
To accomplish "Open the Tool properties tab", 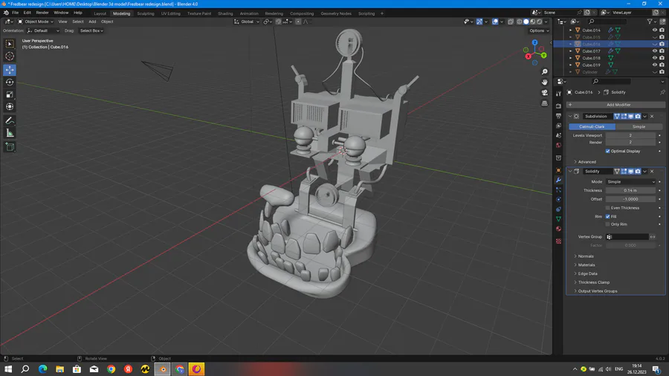I will 558,94.
